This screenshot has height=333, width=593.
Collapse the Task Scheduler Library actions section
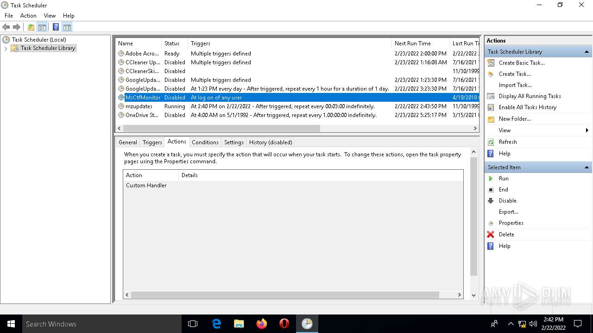[587, 52]
